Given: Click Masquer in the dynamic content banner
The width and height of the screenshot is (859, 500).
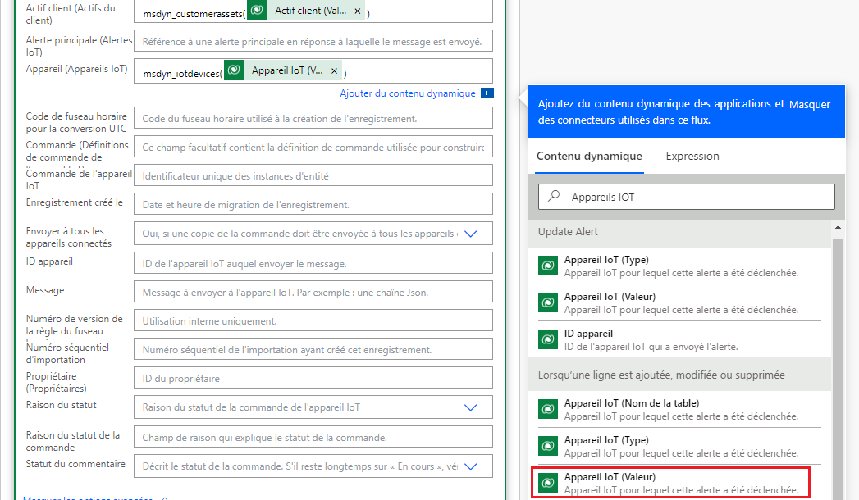Looking at the screenshot, I should click(x=810, y=104).
